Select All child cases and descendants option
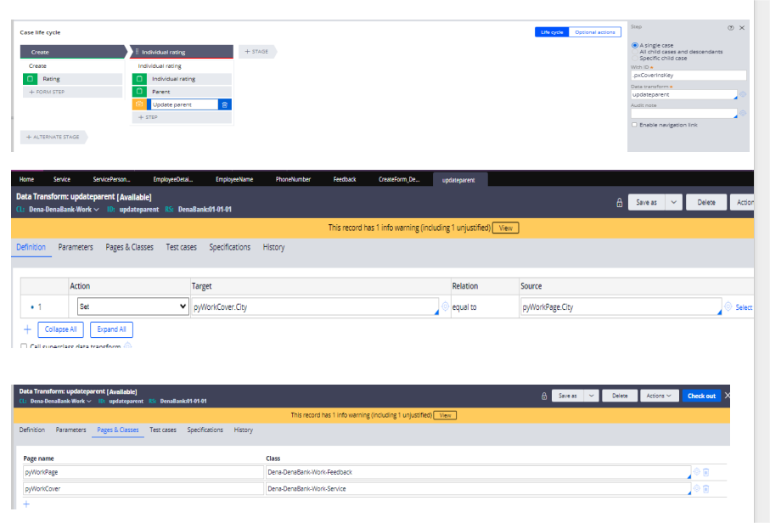 pos(635,52)
